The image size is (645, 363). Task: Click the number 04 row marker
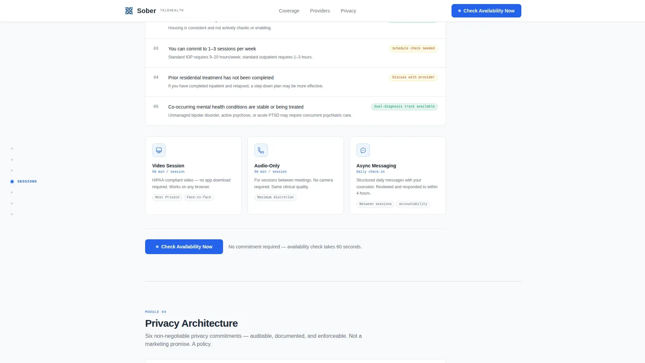(156, 77)
